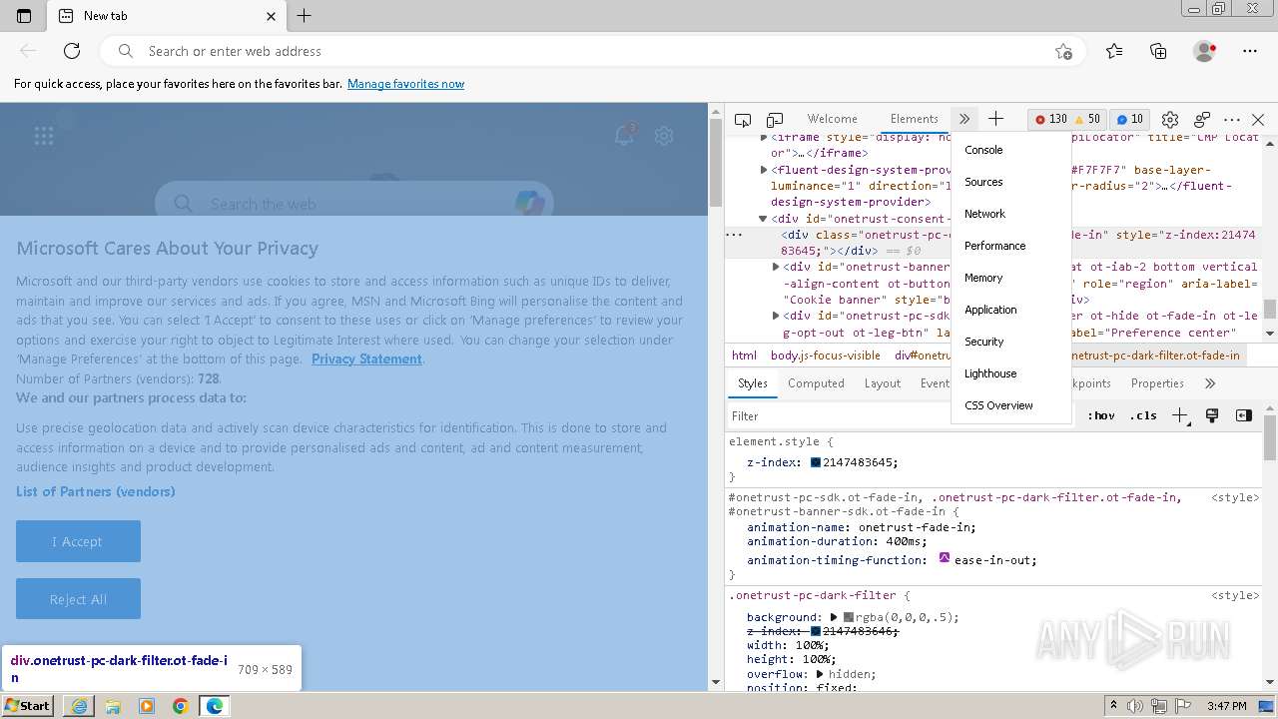This screenshot has height=719, width=1278.
Task: Expand the fluent-design-system-provider node
Action: (764, 170)
